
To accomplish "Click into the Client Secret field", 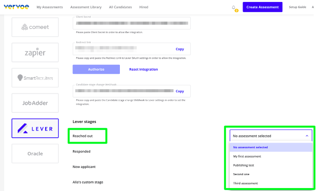I will 131,23.
